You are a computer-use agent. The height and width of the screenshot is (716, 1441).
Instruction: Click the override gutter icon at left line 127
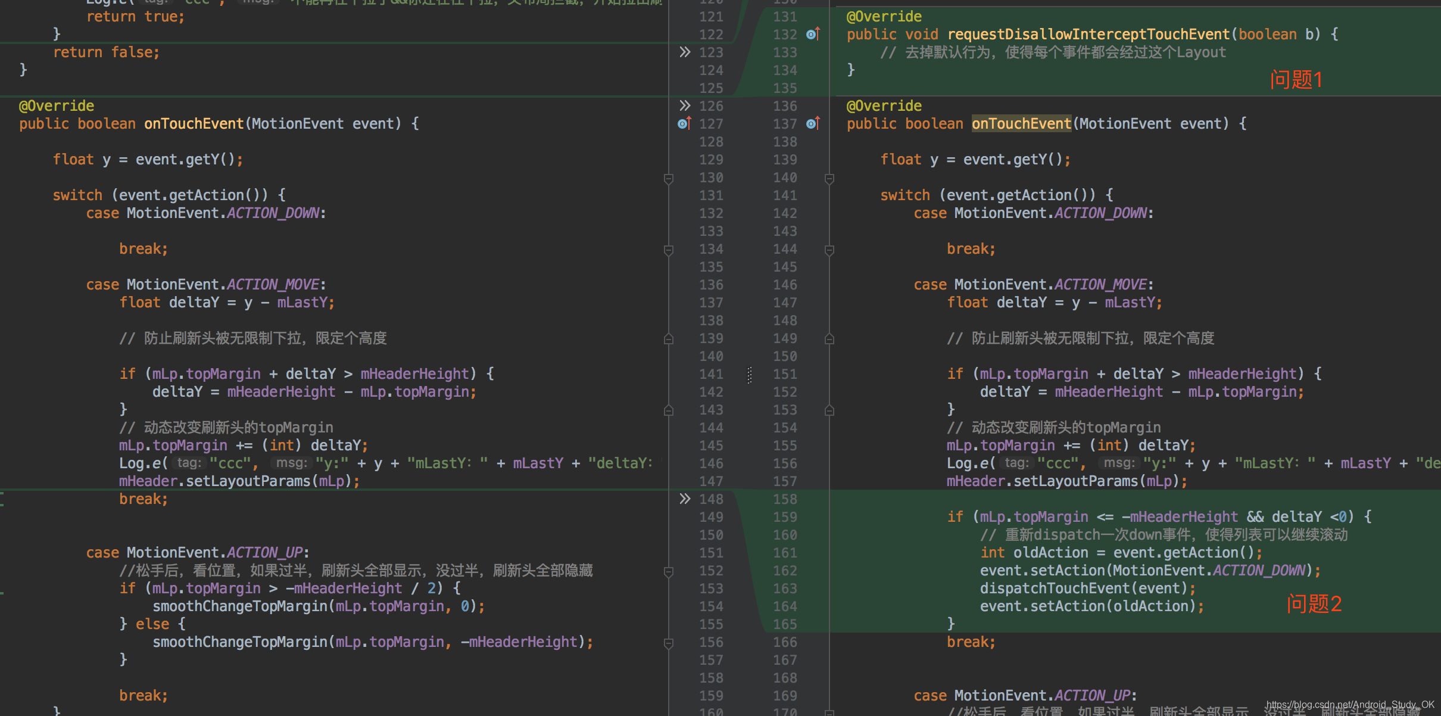(x=684, y=123)
